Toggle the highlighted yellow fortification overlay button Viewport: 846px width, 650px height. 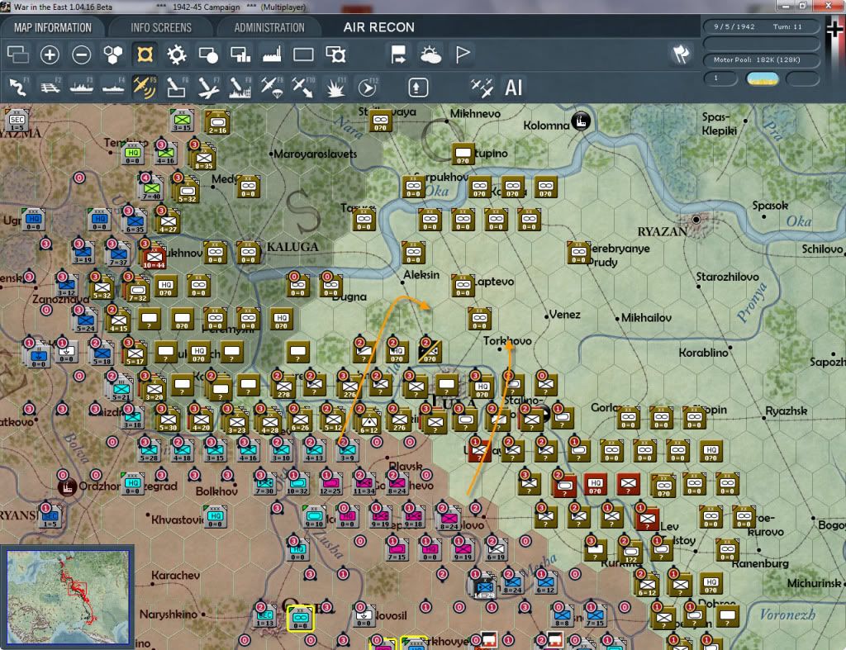(x=145, y=55)
